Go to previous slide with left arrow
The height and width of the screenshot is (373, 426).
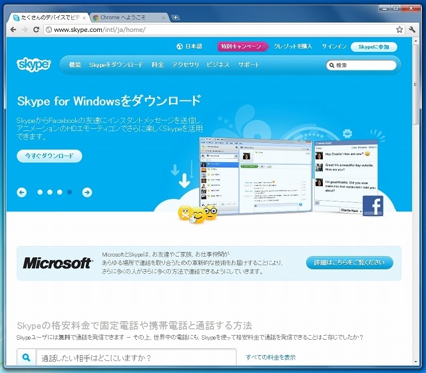click(22, 192)
